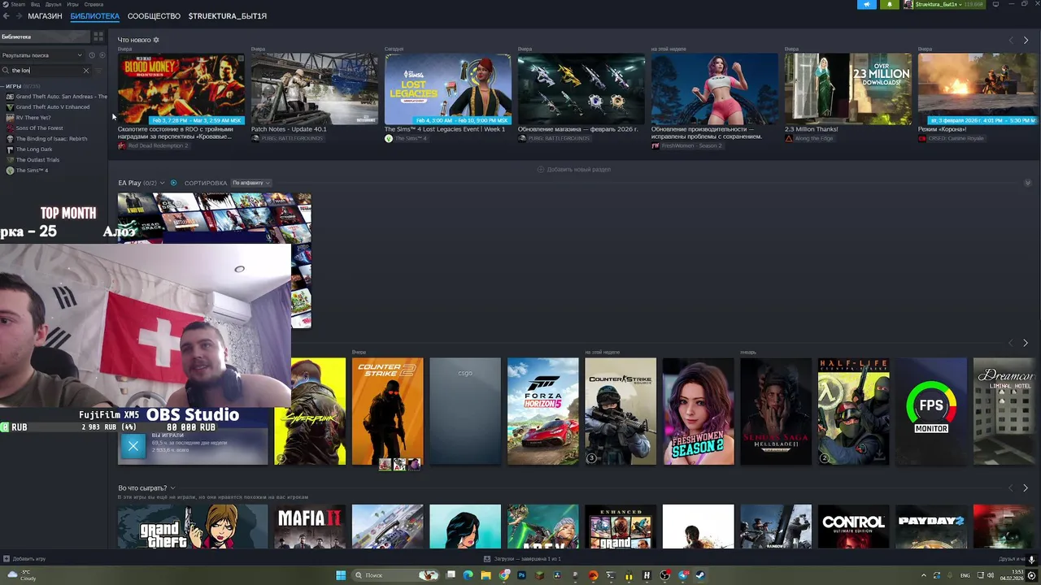Advance the Во что сыграть shelf right
Viewport: 1041px width, 585px height.
coord(1025,488)
